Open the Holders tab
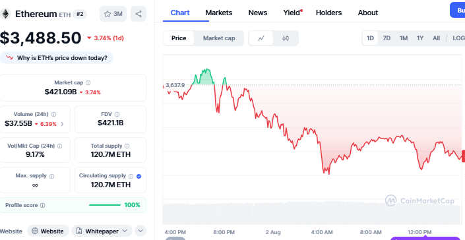465x240 pixels. pyautogui.click(x=328, y=13)
